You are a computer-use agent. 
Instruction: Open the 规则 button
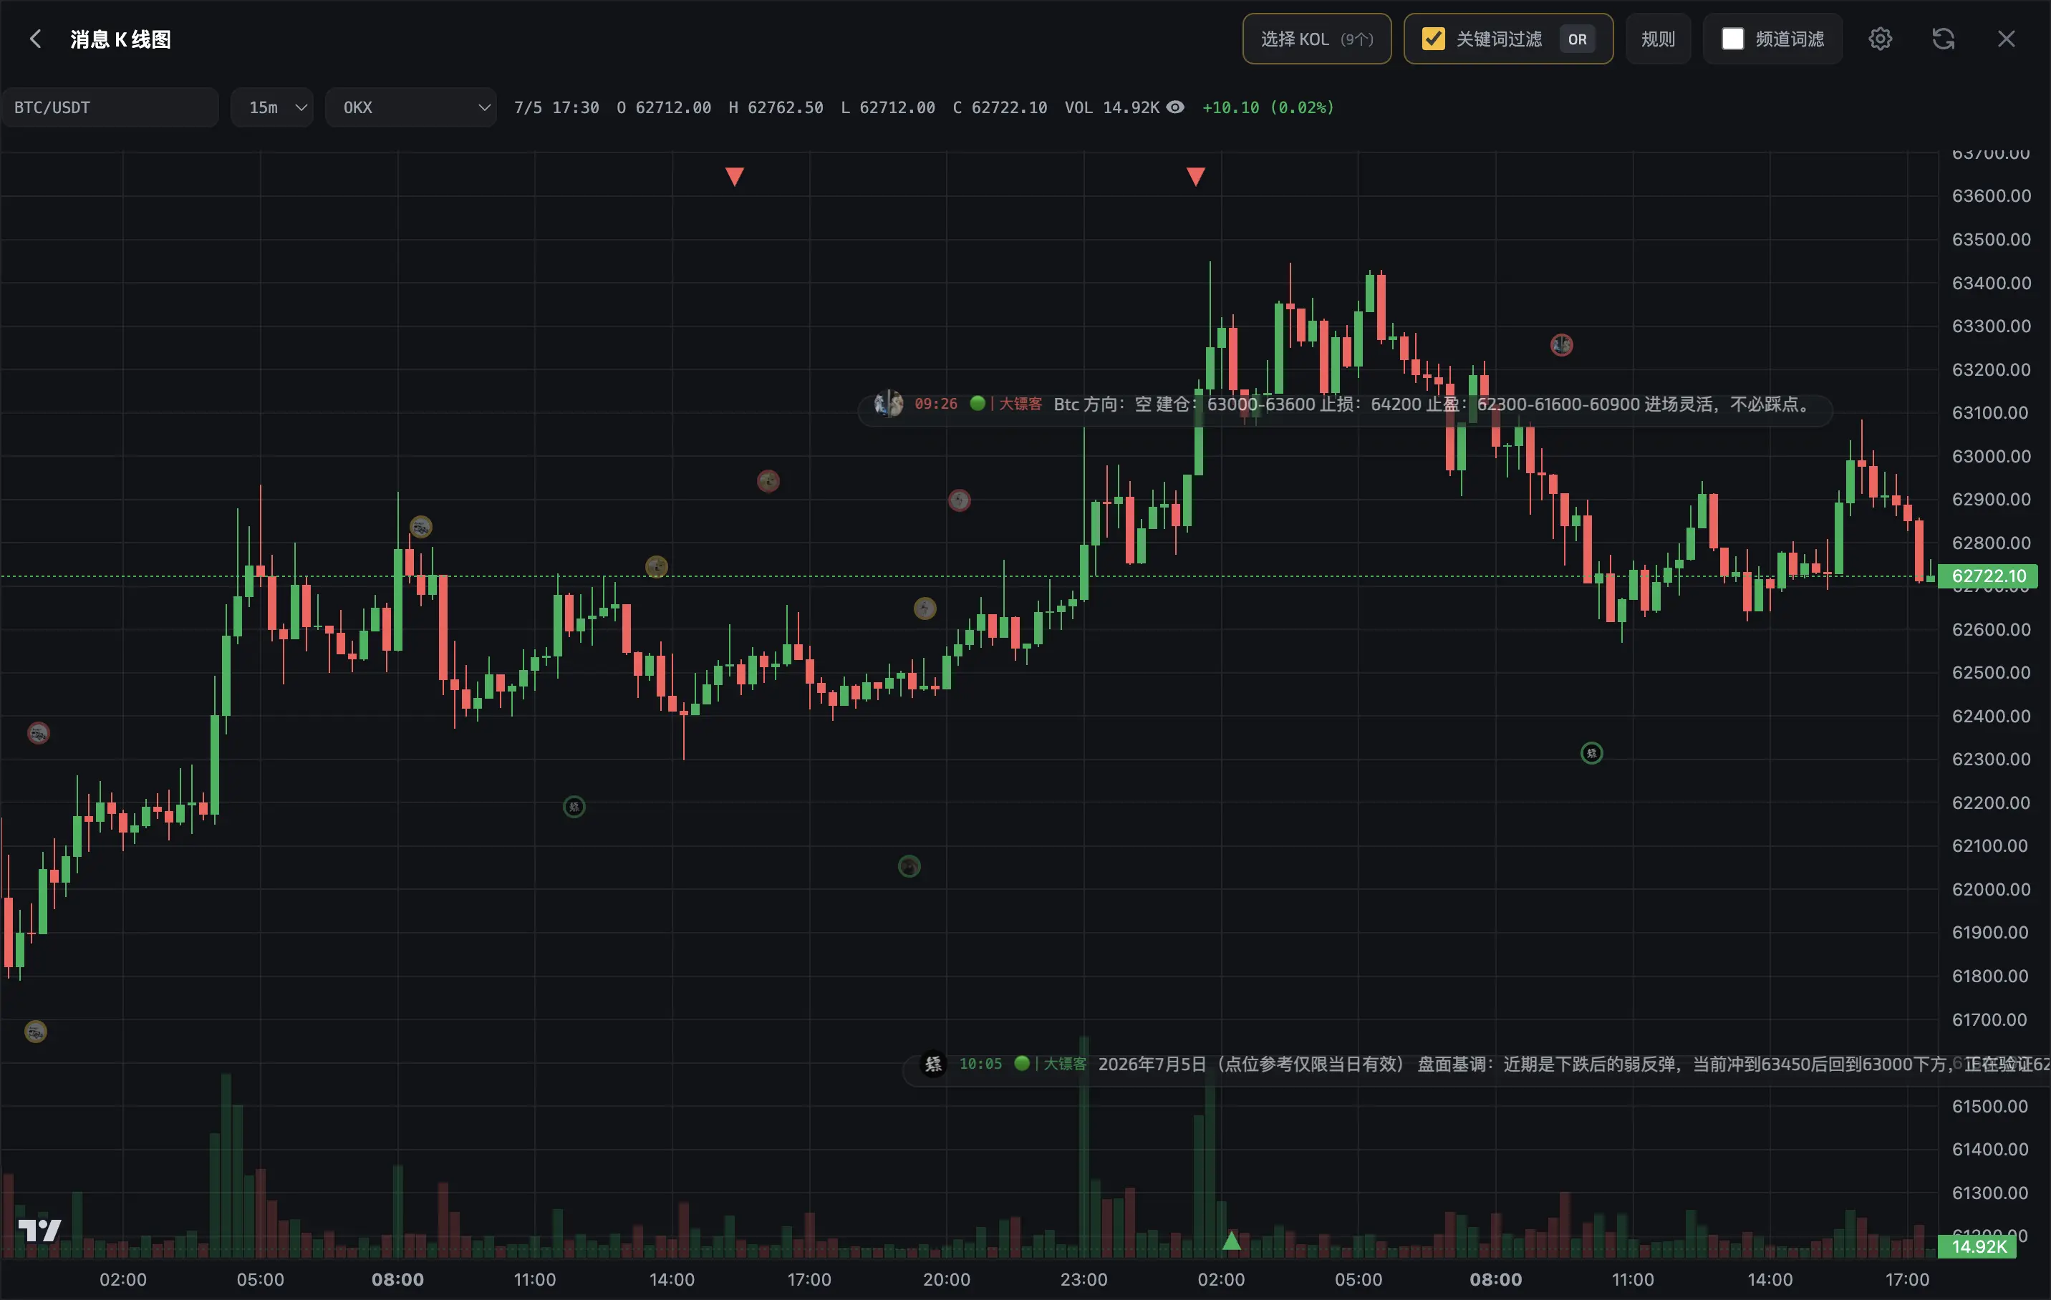[x=1658, y=39]
